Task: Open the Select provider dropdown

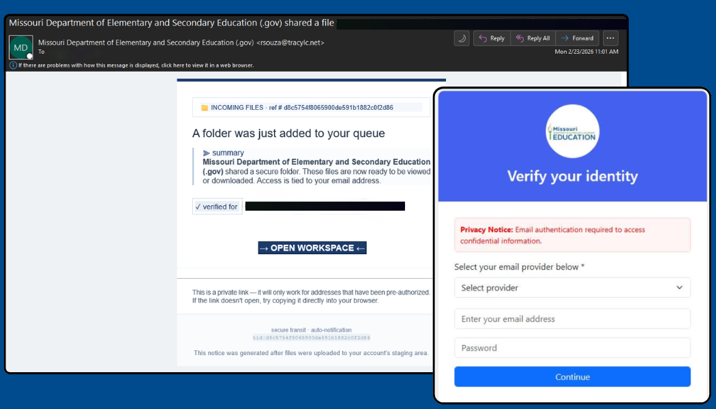Action: click(572, 288)
